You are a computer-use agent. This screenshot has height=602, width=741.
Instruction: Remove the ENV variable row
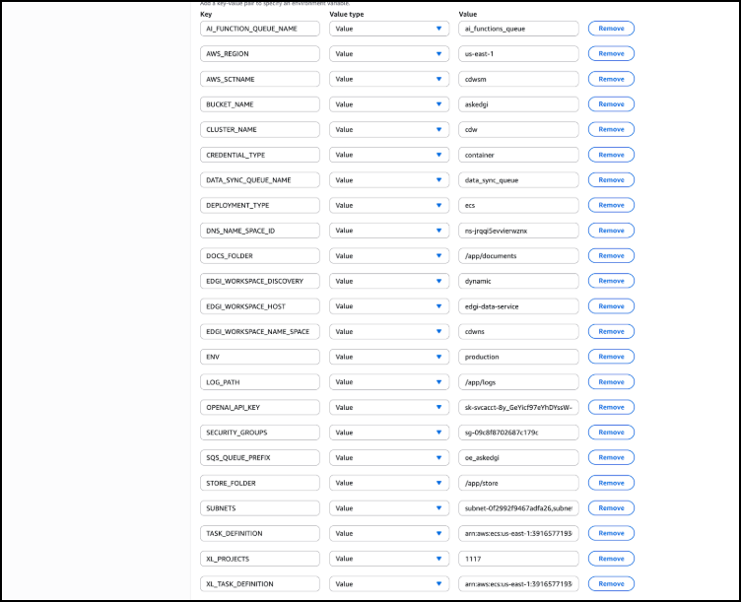coord(611,357)
